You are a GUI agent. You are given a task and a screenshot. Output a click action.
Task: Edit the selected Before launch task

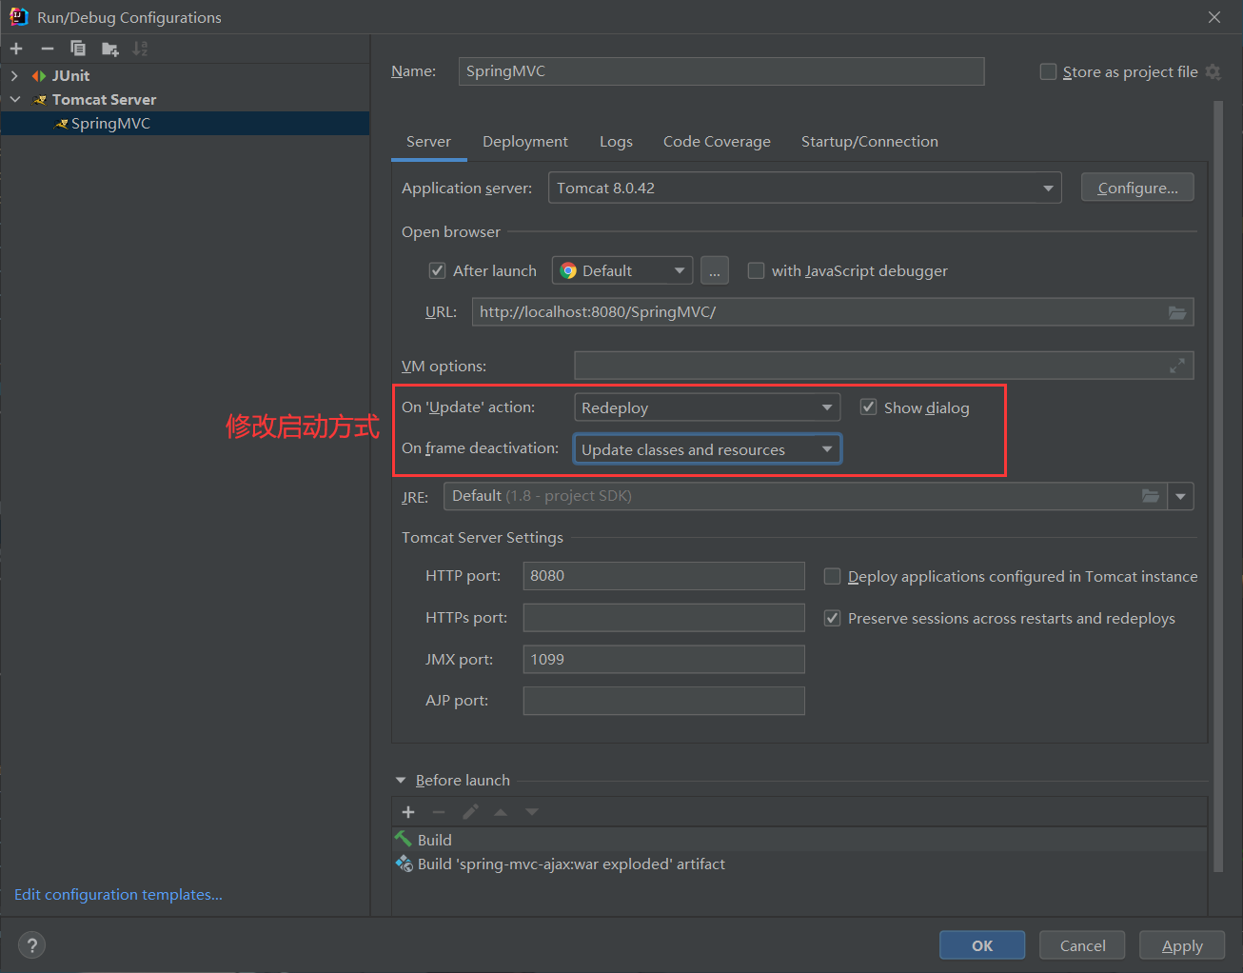coord(470,812)
